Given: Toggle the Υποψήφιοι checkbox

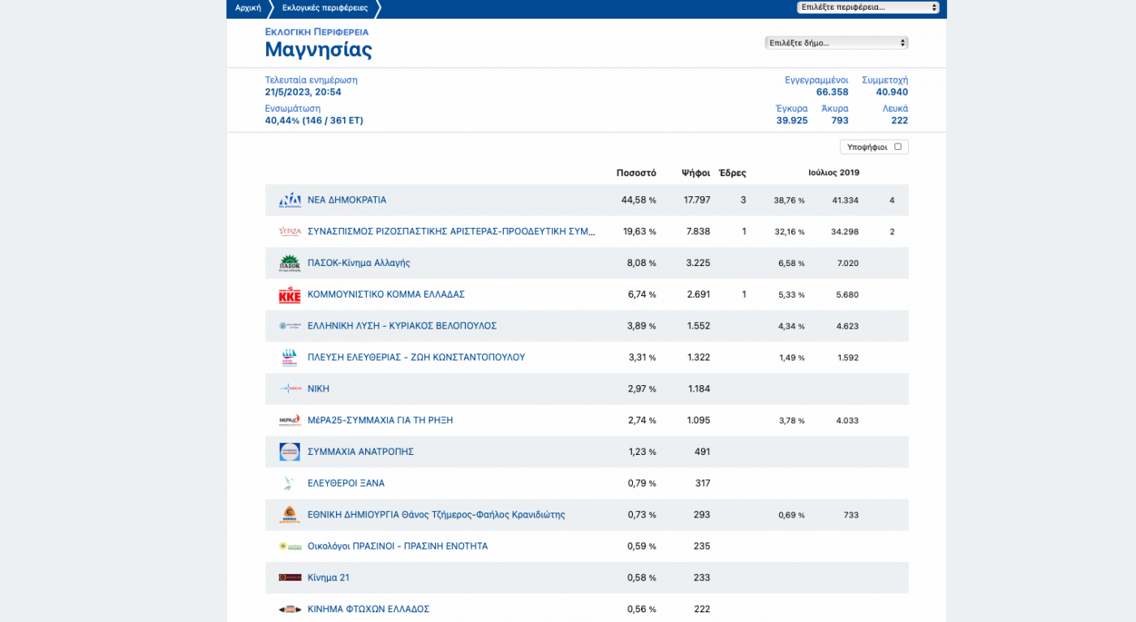Looking at the screenshot, I should coord(897,147).
